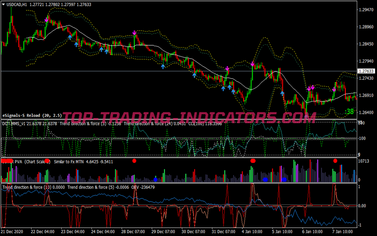Click the leftmost blue up arrow on the chart
The width and height of the screenshot is (377, 236).
(70, 36)
